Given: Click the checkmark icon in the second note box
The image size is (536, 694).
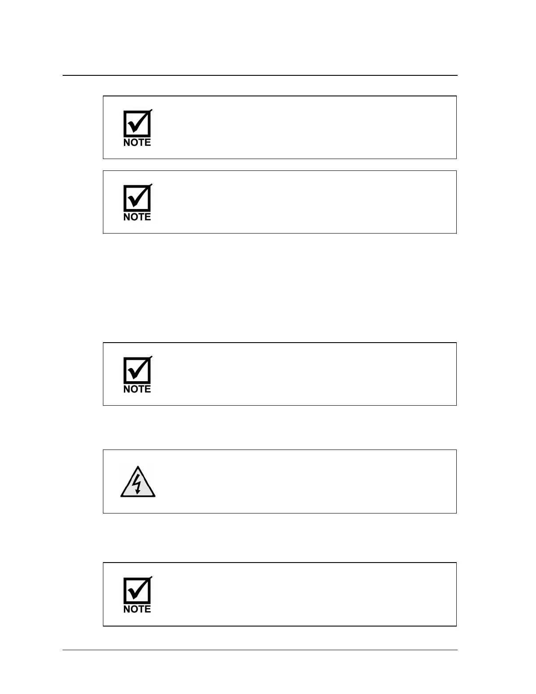Looking at the screenshot, I should coord(138,198).
